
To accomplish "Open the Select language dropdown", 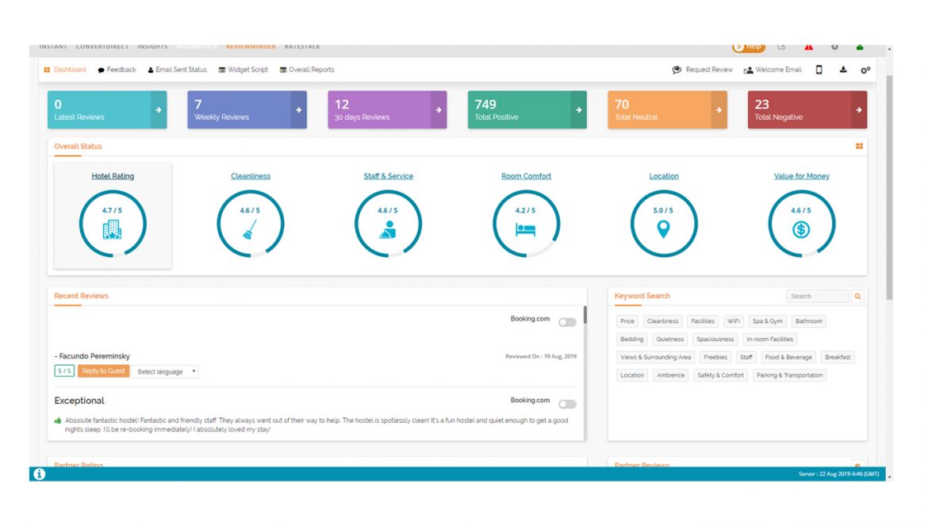I will [164, 370].
